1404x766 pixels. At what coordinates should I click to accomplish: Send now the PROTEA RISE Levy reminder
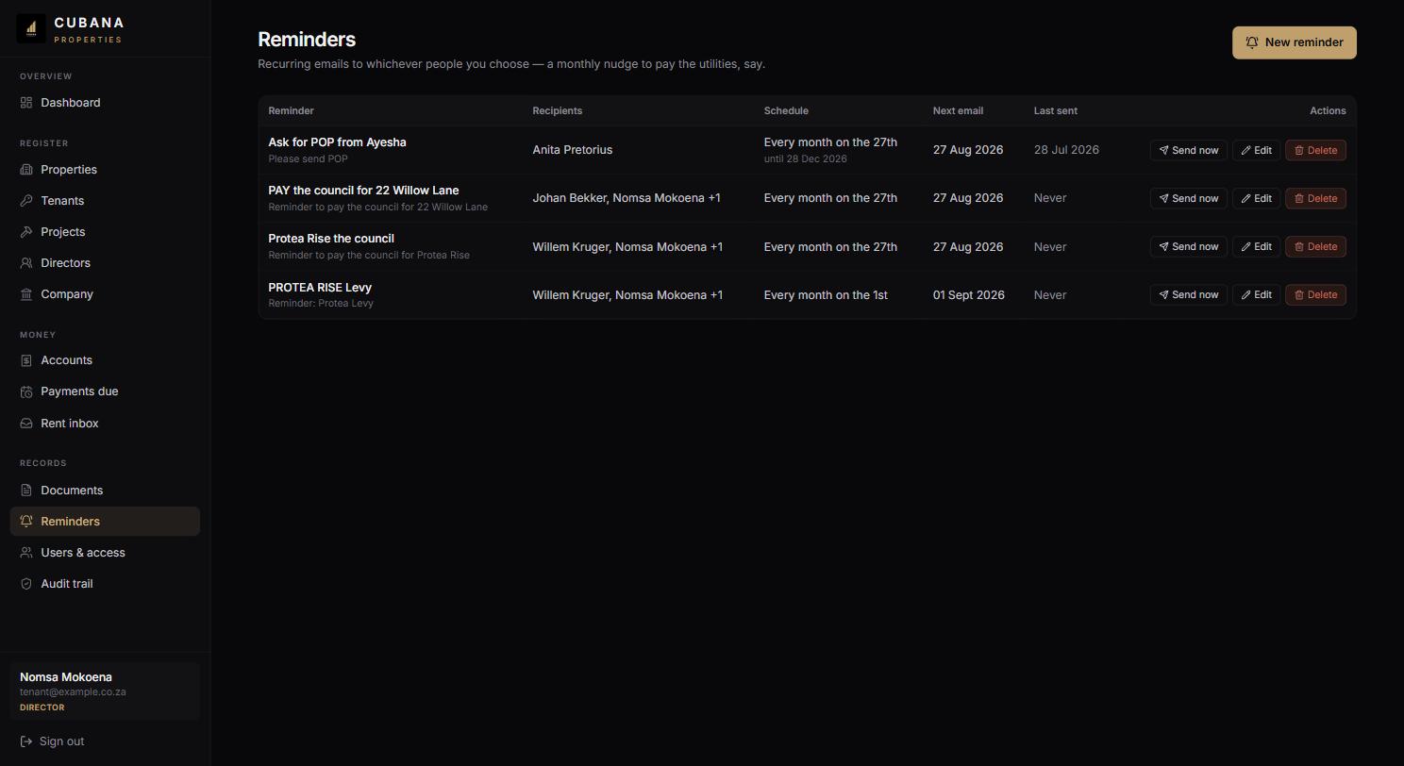(x=1188, y=294)
